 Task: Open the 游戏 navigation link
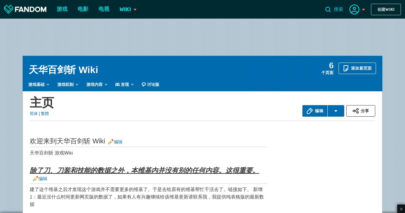pyautogui.click(x=62, y=9)
